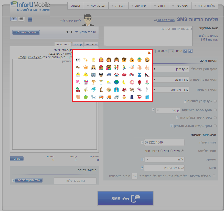
Task: Pick the bride with veil emoji
Action: [x=93, y=67]
